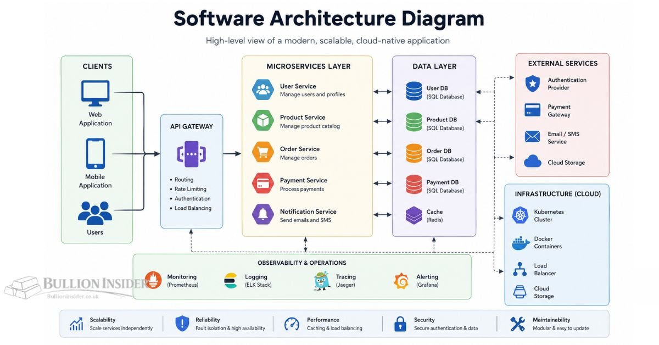Click the "Load Balancing" bullet
This screenshot has width=659, height=345.
click(x=193, y=208)
